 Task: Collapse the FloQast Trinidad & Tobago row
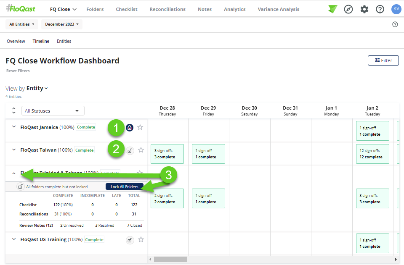14,173
